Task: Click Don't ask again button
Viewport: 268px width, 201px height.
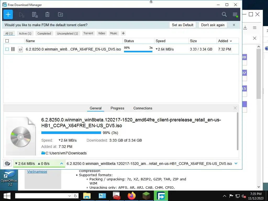Action: [x=213, y=25]
